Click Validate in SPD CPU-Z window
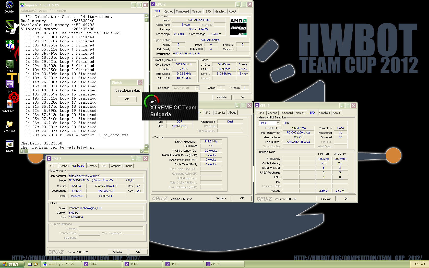This screenshot has width=429, height=268. [x=326, y=199]
